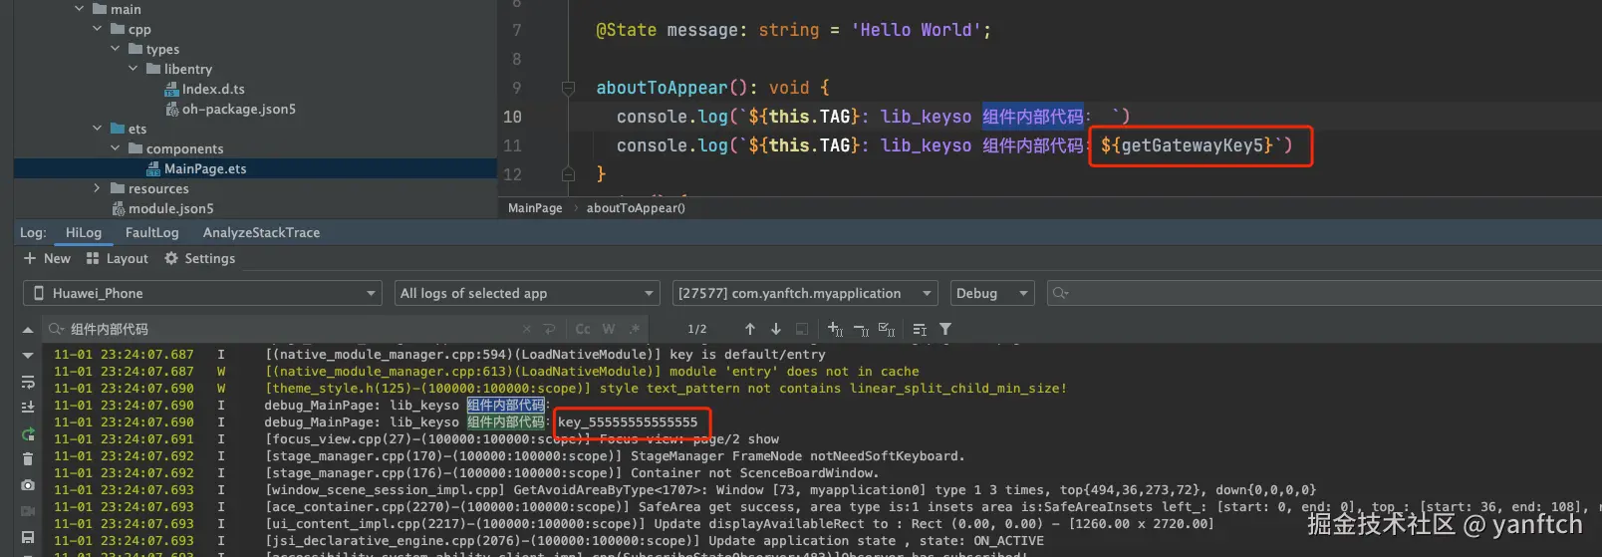Click log text key_55555555555555
The image size is (1602, 557).
(x=628, y=422)
